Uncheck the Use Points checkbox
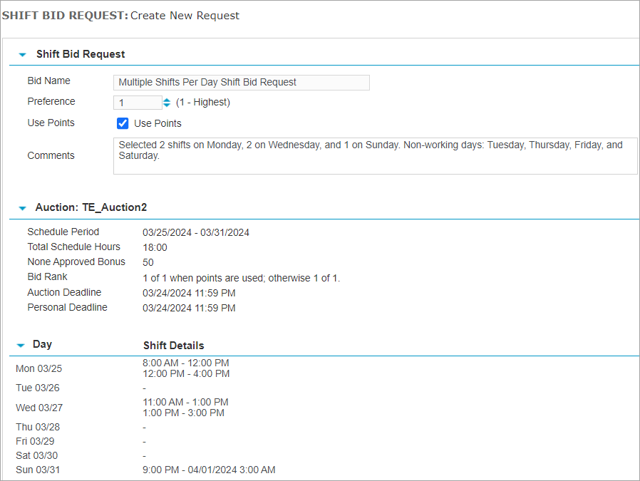The width and height of the screenshot is (640, 481). 123,123
